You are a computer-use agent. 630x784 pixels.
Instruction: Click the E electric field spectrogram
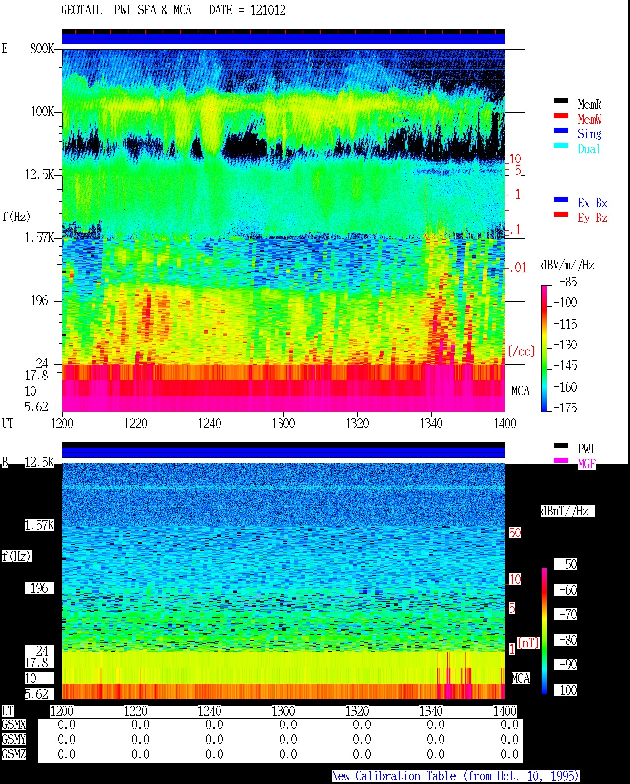point(283,230)
